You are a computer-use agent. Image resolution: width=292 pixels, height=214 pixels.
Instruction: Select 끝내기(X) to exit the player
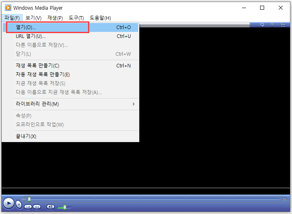(x=70, y=136)
